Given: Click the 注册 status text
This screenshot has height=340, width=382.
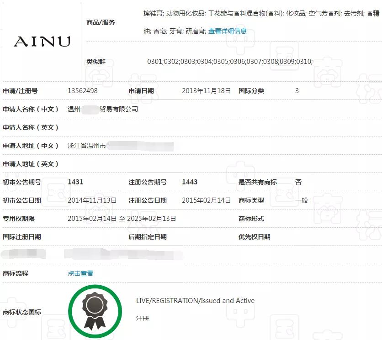Looking at the screenshot, I should tap(143, 319).
